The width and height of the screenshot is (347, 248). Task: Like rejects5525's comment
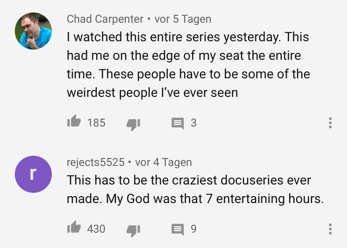(x=74, y=229)
